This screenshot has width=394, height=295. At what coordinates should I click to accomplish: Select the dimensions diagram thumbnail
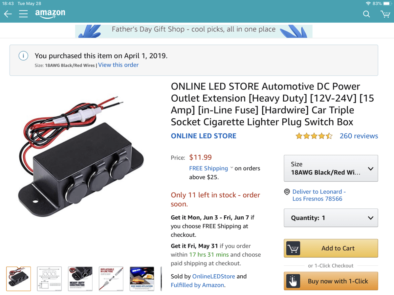tap(49, 279)
